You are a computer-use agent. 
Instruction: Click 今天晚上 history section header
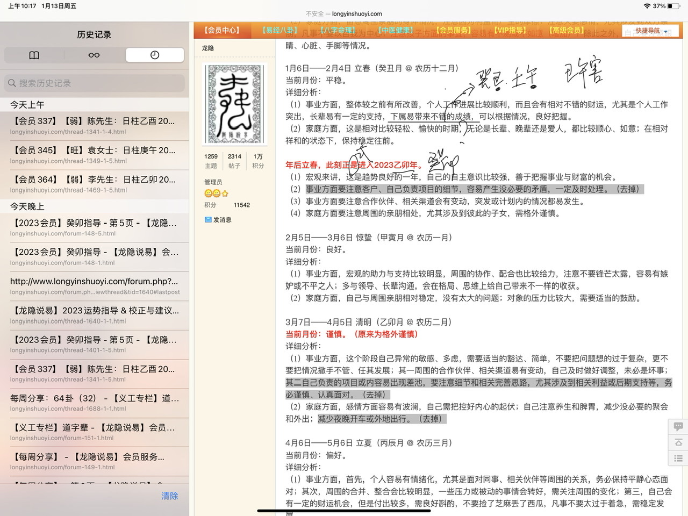[27, 206]
